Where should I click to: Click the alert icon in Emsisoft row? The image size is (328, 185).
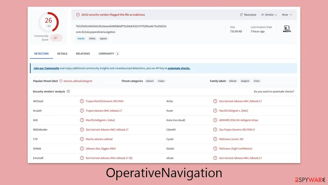(x=82, y=158)
